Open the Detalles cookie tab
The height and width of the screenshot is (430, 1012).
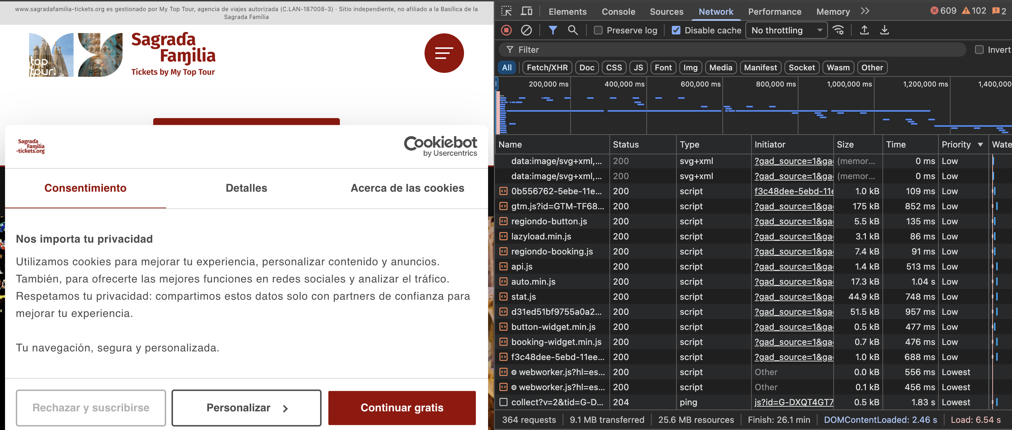(246, 188)
